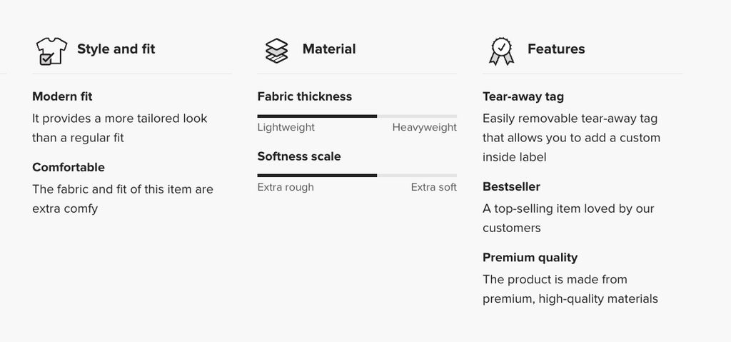Click the Premium quality title

(530, 257)
